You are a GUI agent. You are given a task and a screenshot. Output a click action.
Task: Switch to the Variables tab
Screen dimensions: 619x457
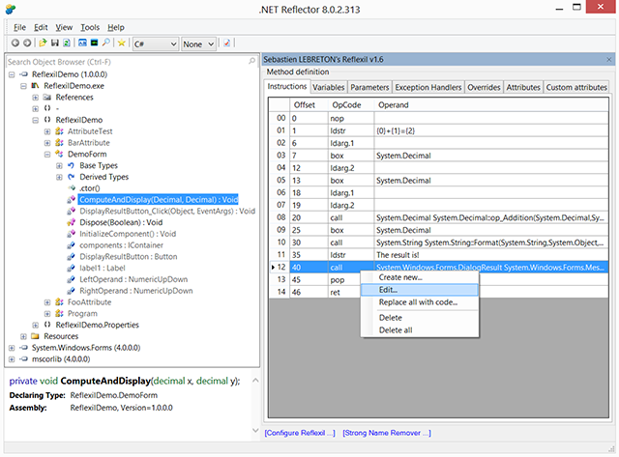click(x=329, y=87)
